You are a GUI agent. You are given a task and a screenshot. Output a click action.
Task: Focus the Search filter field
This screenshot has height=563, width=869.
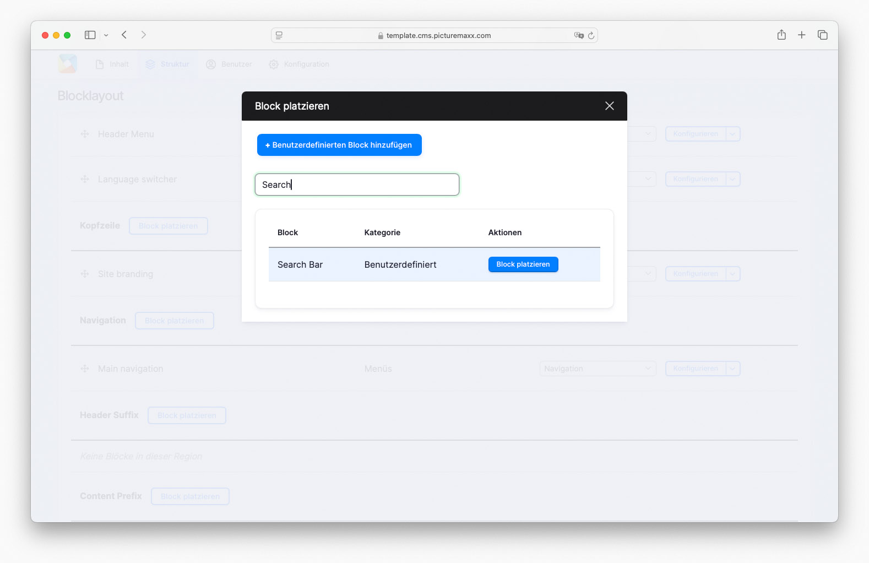click(357, 185)
